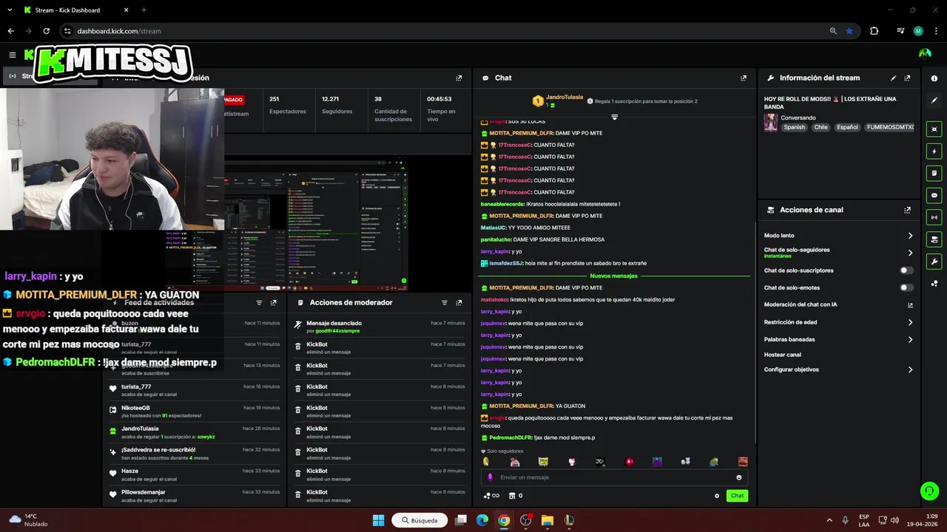Open user avatar in top-right corner
This screenshot has height=532, width=947.
pyautogui.click(x=925, y=54)
